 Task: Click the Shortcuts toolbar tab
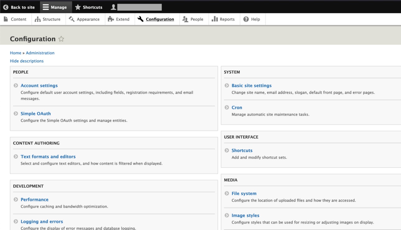(x=89, y=7)
